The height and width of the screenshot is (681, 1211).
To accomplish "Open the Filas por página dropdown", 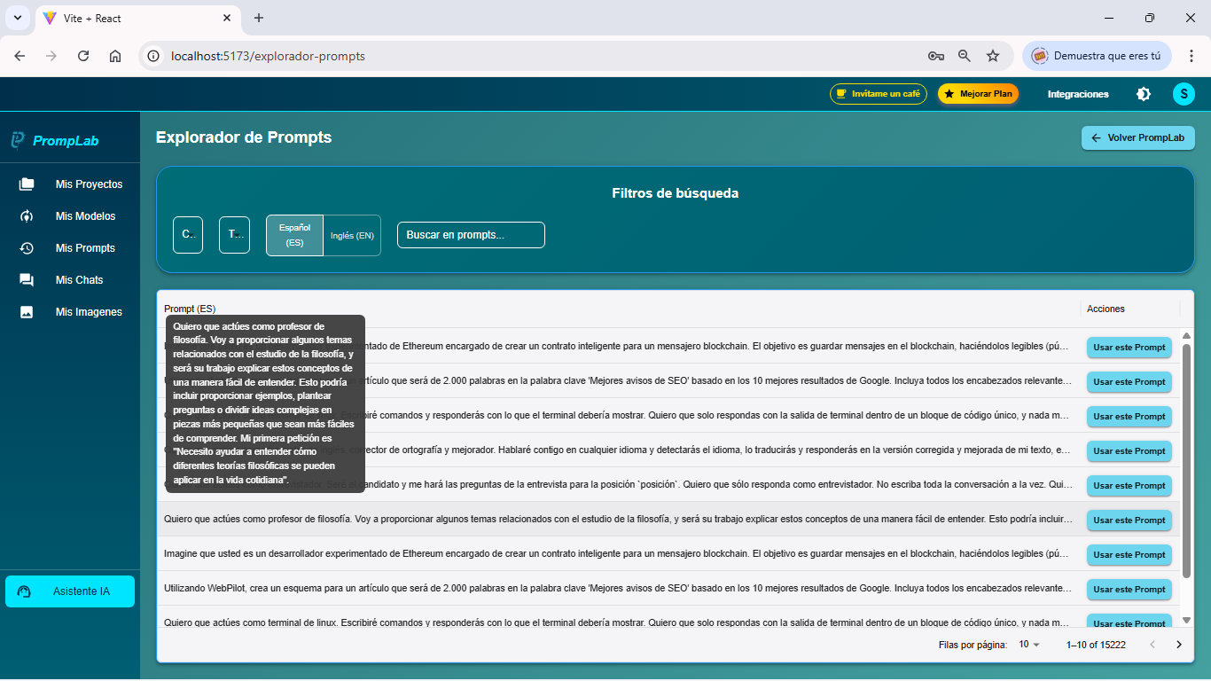I will (x=1028, y=645).
